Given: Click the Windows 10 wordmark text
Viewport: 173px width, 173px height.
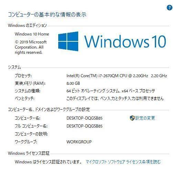Looking at the screenshot, I should [125, 41].
